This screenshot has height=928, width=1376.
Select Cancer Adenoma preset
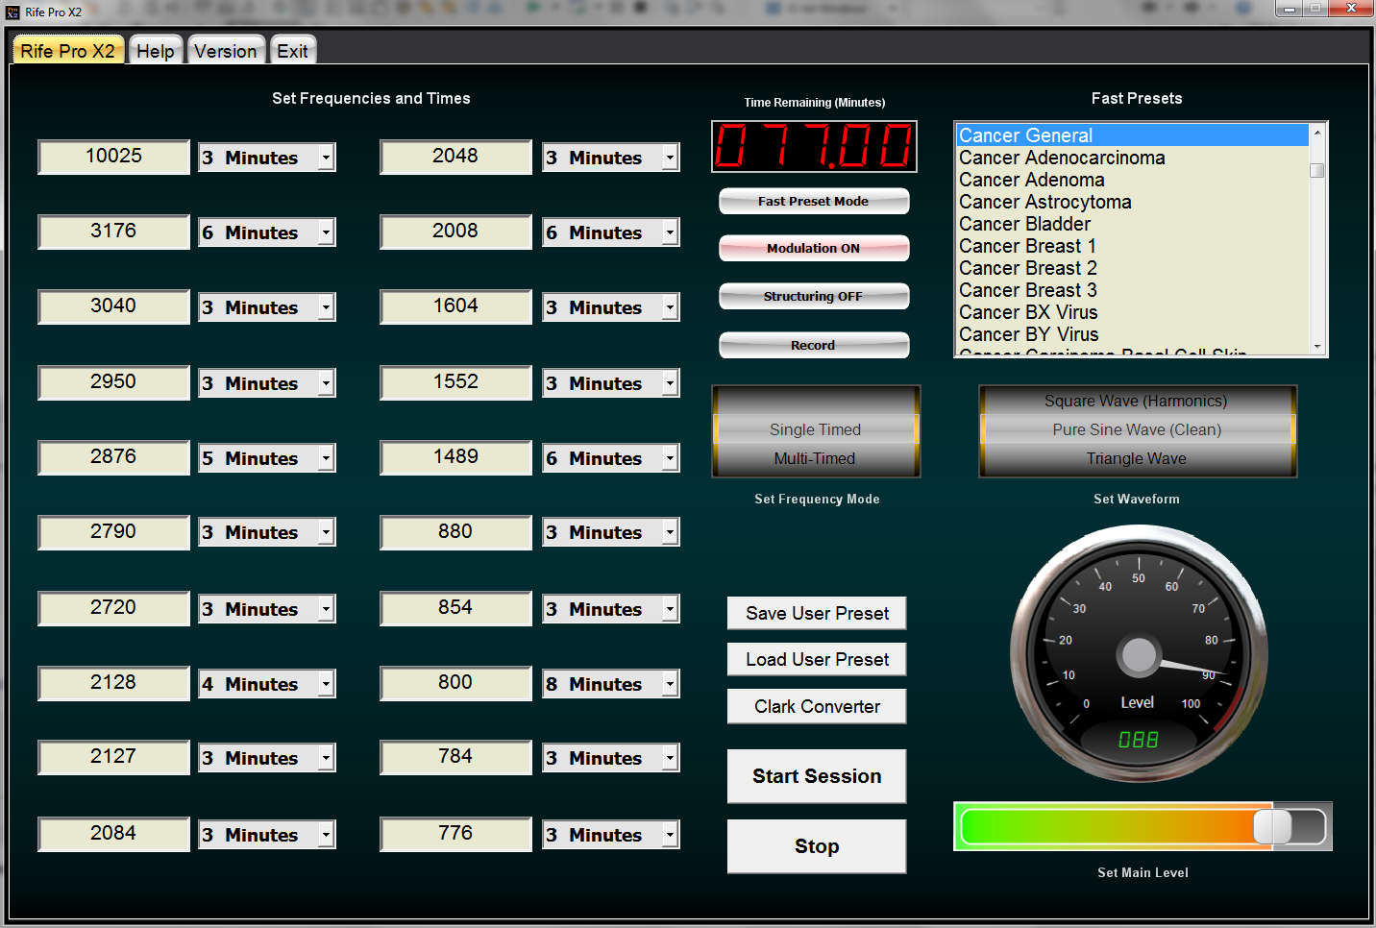click(x=1132, y=180)
